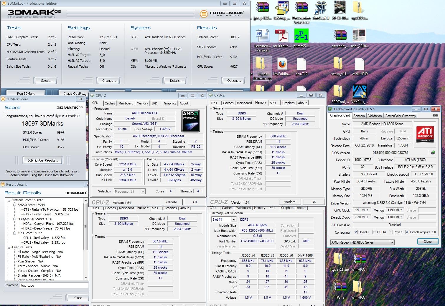Click the Image Quality... button in 3DMark06

click(x=75, y=93)
